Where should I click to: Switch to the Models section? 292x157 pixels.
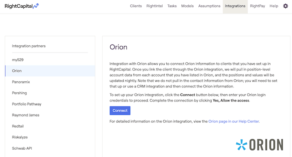(187, 6)
